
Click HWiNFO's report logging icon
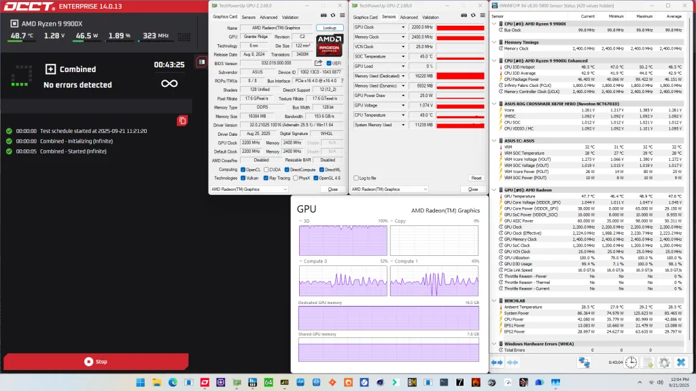tap(648, 362)
